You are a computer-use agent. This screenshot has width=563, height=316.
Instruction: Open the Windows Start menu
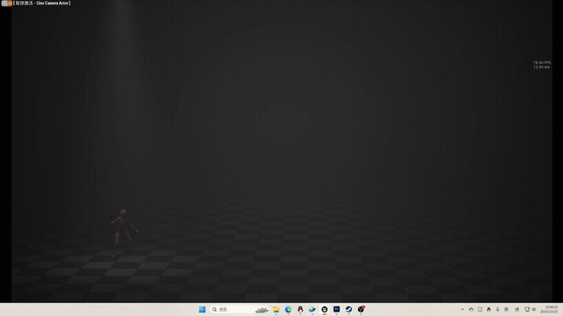[202, 309]
